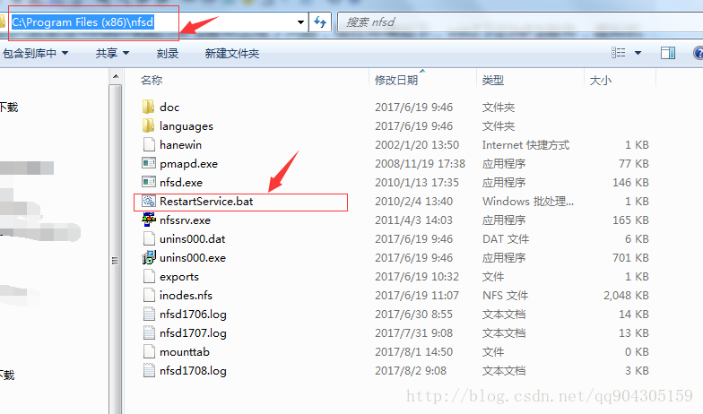
Task: Expand the change view options arrow
Action: click(x=638, y=54)
